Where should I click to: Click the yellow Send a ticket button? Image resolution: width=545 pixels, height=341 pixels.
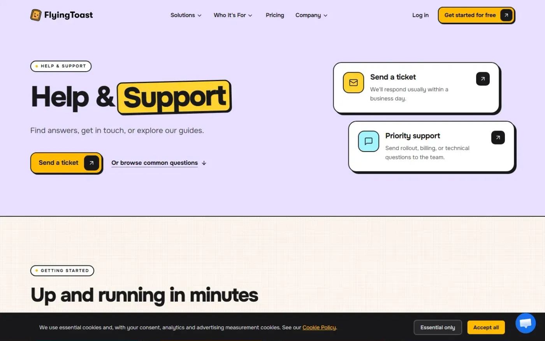coord(66,163)
